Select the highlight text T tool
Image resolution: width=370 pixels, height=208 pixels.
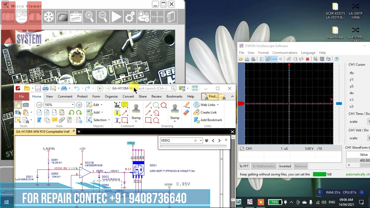coord(117,112)
